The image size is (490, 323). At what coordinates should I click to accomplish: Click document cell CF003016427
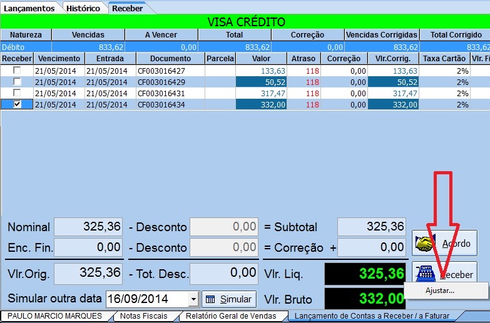[x=170, y=71]
